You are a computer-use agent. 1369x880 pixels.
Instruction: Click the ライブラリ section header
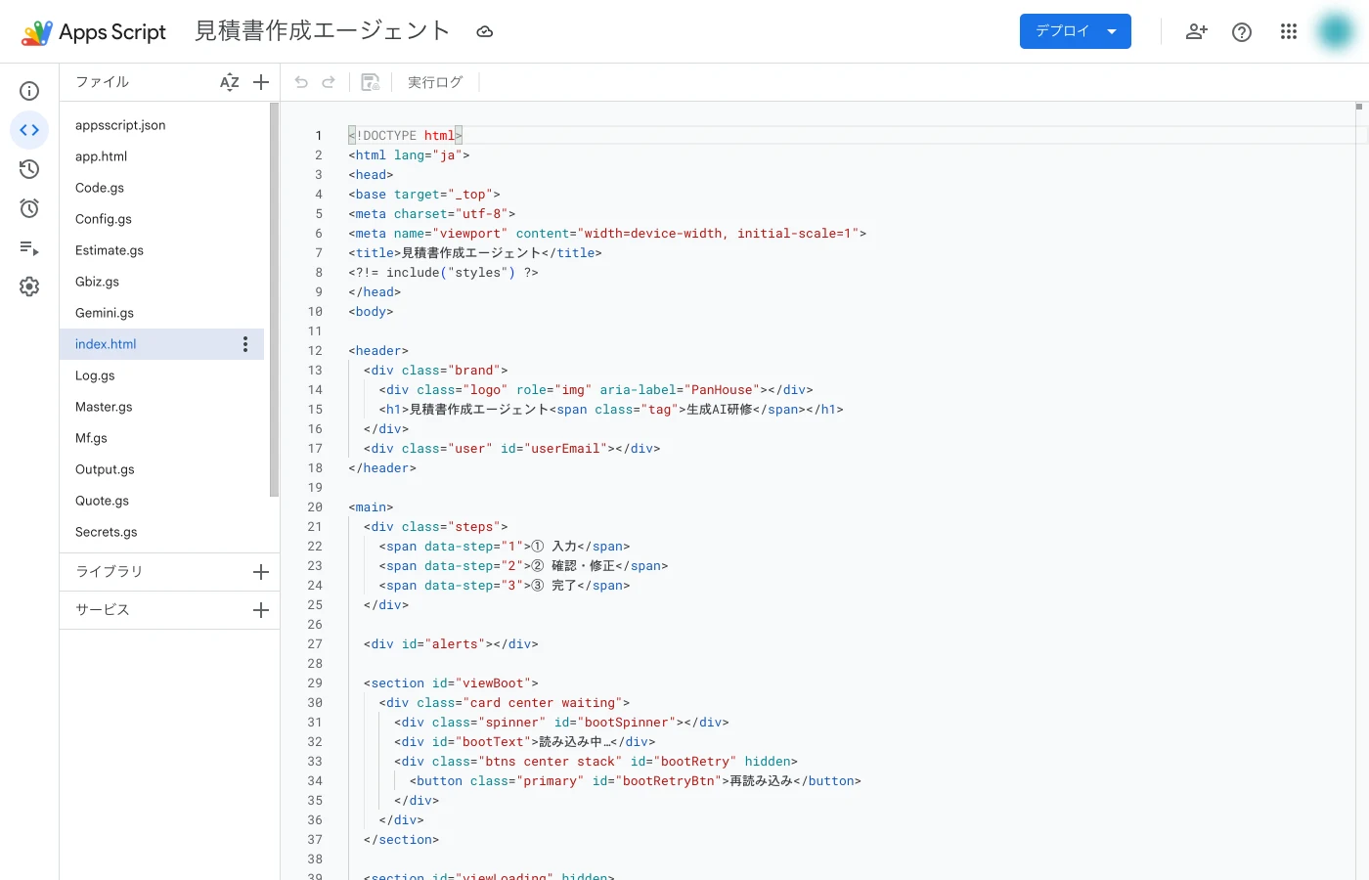point(110,572)
